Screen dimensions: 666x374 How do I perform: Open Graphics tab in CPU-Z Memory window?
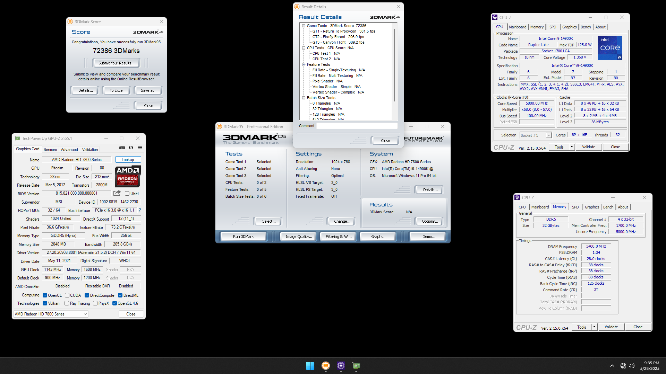click(x=592, y=207)
